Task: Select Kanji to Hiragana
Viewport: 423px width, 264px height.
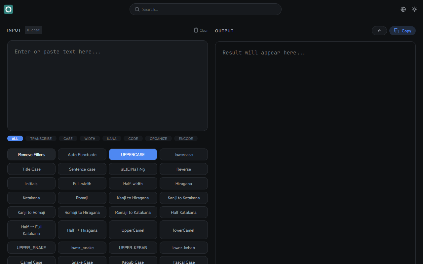Action: [133, 198]
